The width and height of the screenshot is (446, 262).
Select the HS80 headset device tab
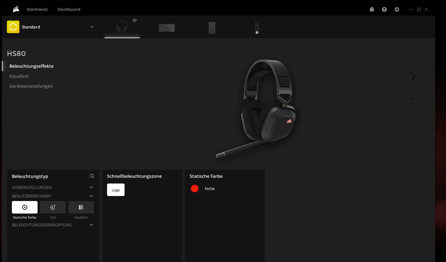point(122,27)
